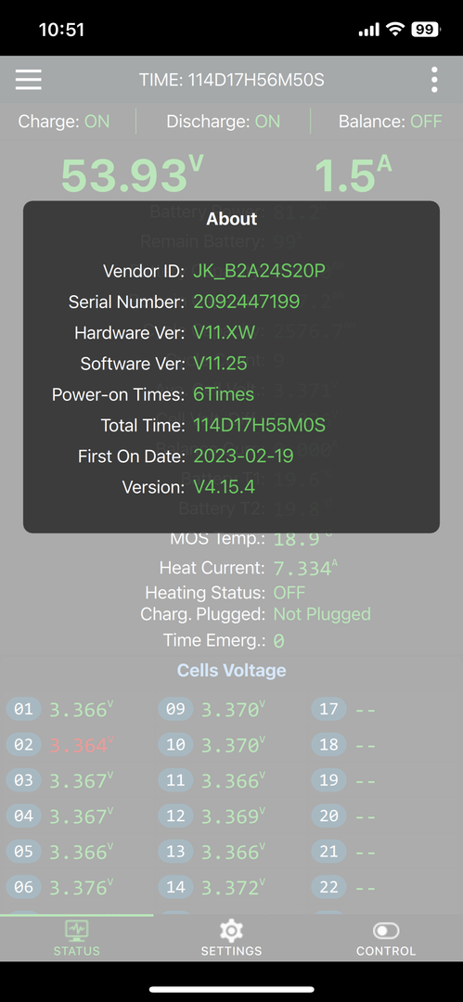Tap the Balance OFF indicator

coord(390,122)
